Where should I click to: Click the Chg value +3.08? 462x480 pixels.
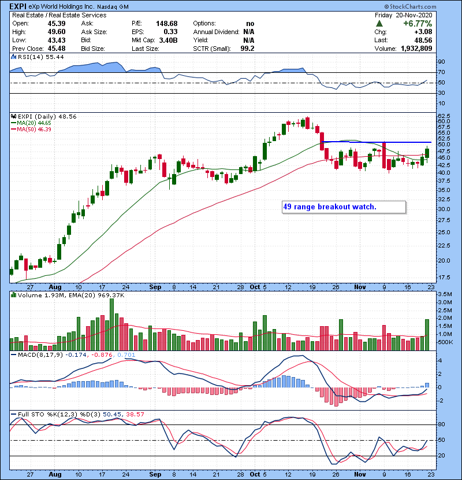(423, 32)
